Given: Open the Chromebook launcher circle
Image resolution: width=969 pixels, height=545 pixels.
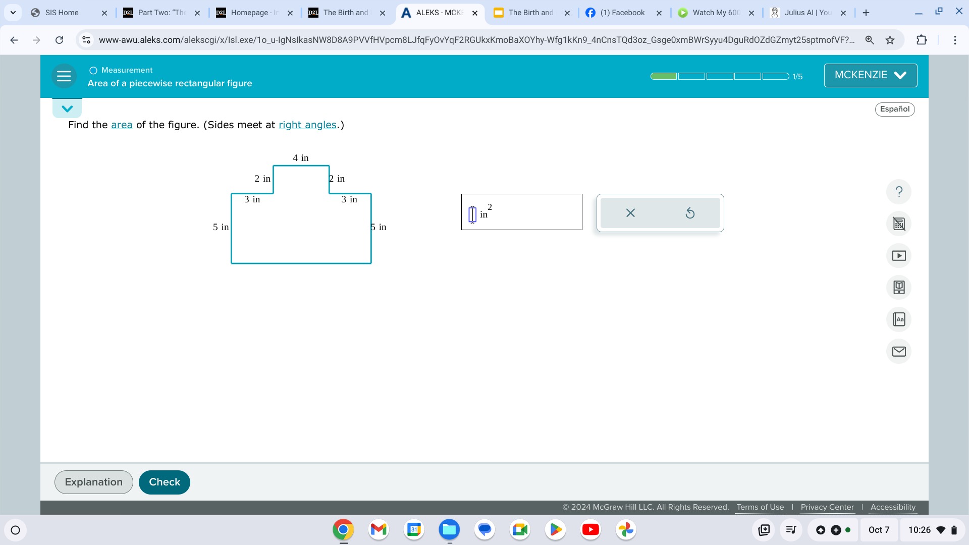Looking at the screenshot, I should click(15, 530).
